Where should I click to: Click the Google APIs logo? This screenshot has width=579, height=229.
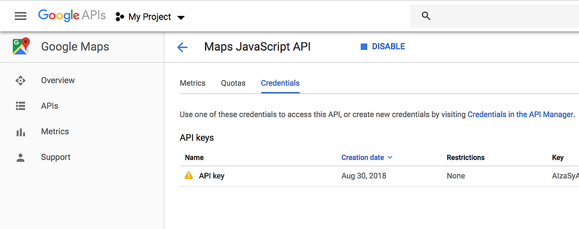(x=72, y=15)
